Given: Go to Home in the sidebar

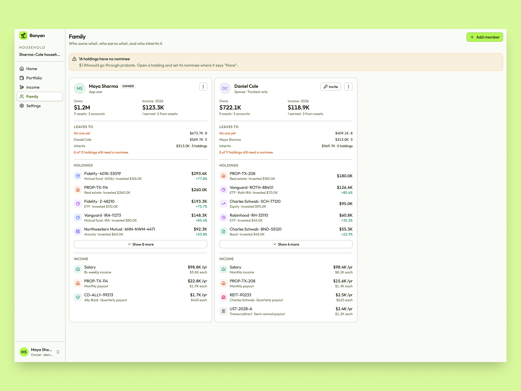Looking at the screenshot, I should coord(40,69).
